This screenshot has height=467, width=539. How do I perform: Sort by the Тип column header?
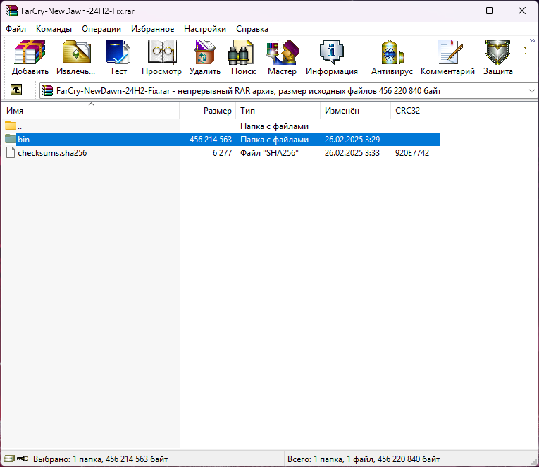point(278,111)
